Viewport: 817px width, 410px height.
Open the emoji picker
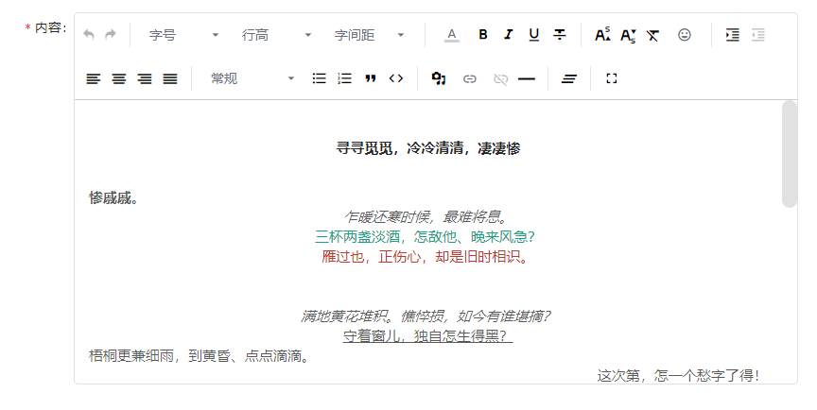tap(684, 35)
